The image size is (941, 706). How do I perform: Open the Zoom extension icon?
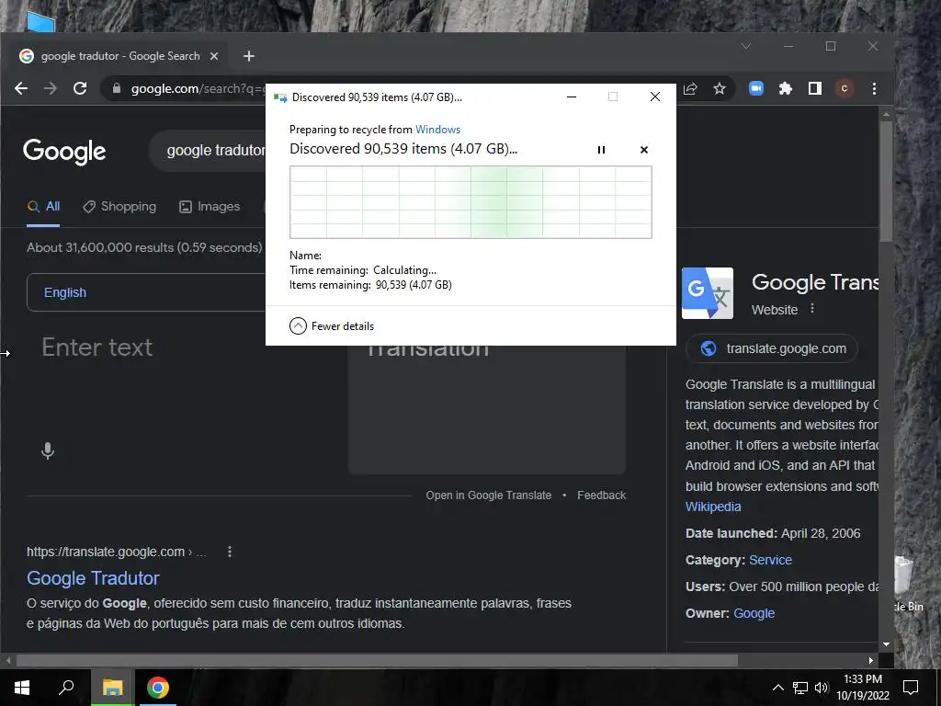tap(756, 89)
